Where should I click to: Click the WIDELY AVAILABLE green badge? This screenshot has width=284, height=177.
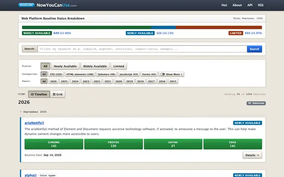[37, 33]
